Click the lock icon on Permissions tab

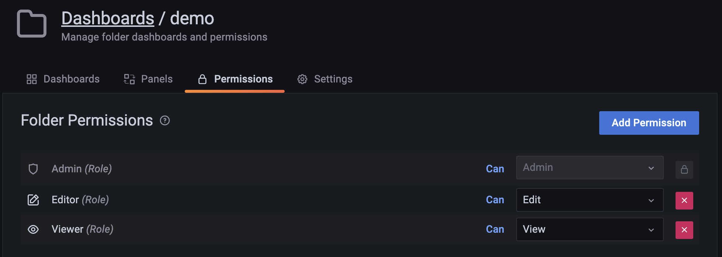tap(202, 79)
